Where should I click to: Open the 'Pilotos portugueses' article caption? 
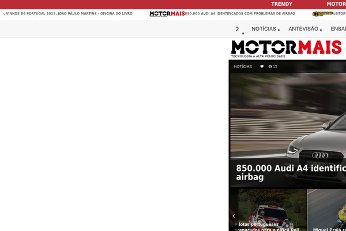click(x=266, y=227)
